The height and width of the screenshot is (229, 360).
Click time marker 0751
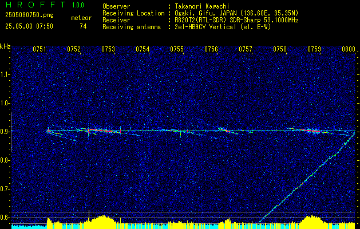(x=39, y=49)
